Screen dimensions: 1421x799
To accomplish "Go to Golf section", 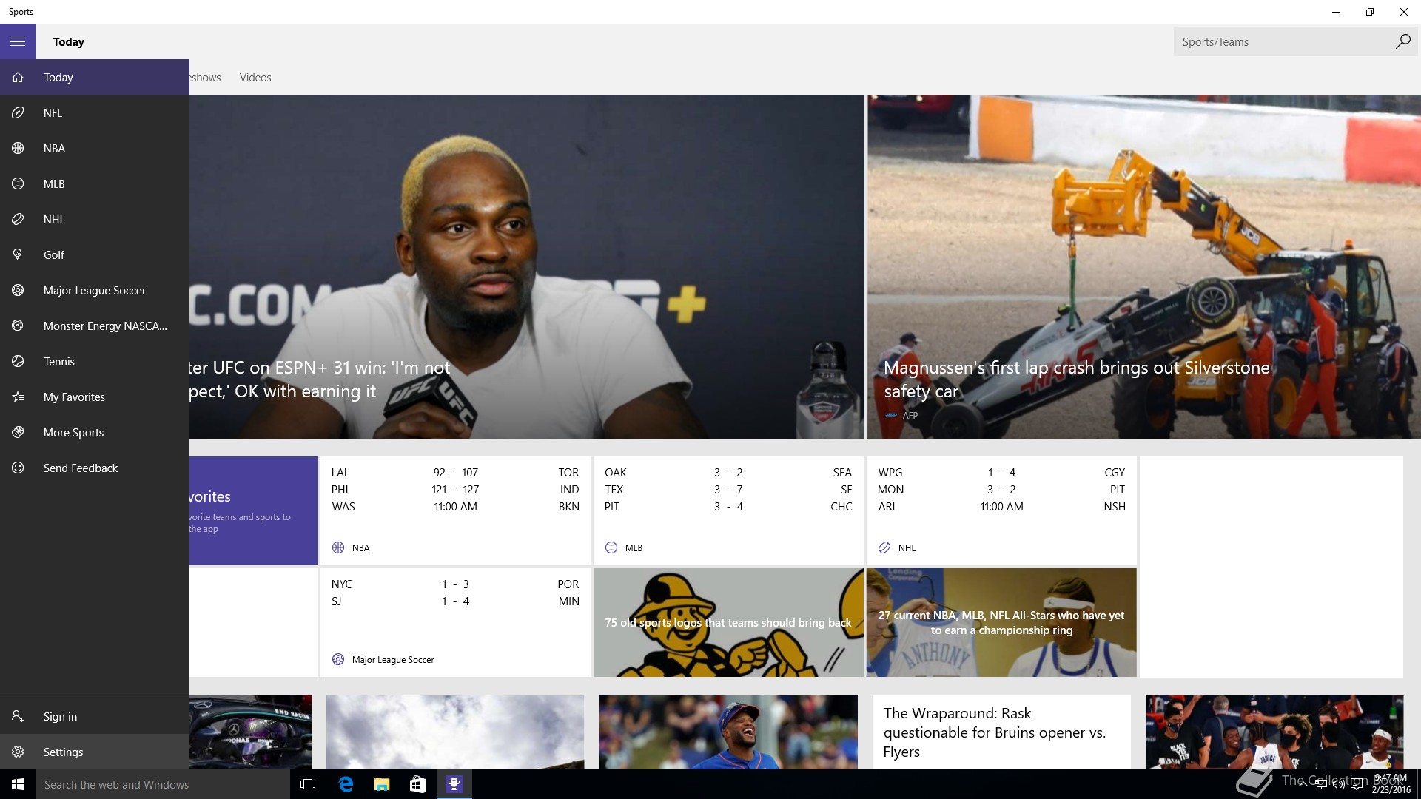I will (95, 255).
